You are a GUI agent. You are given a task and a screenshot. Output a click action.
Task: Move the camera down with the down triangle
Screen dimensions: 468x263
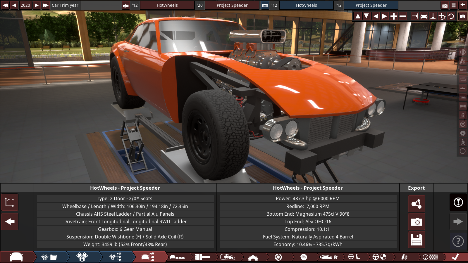point(367,16)
